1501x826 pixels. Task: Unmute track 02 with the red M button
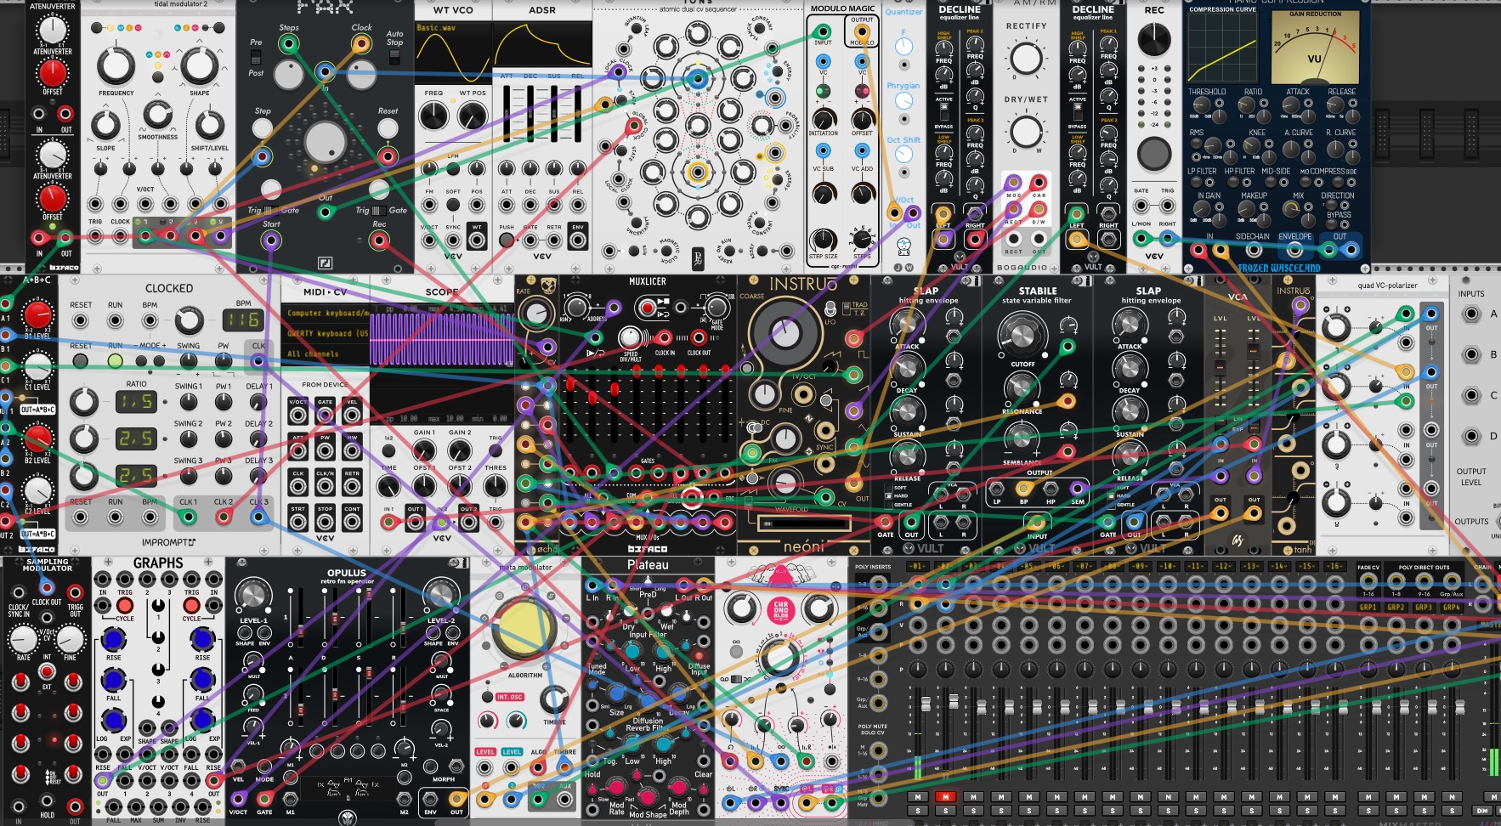[945, 797]
